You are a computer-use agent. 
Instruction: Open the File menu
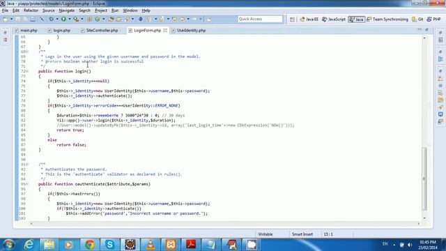click(5, 10)
